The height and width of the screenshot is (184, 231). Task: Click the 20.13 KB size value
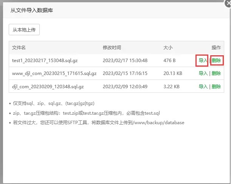pyautogui.click(x=173, y=73)
